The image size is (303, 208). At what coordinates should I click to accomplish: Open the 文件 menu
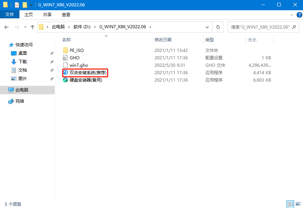coord(10,14)
